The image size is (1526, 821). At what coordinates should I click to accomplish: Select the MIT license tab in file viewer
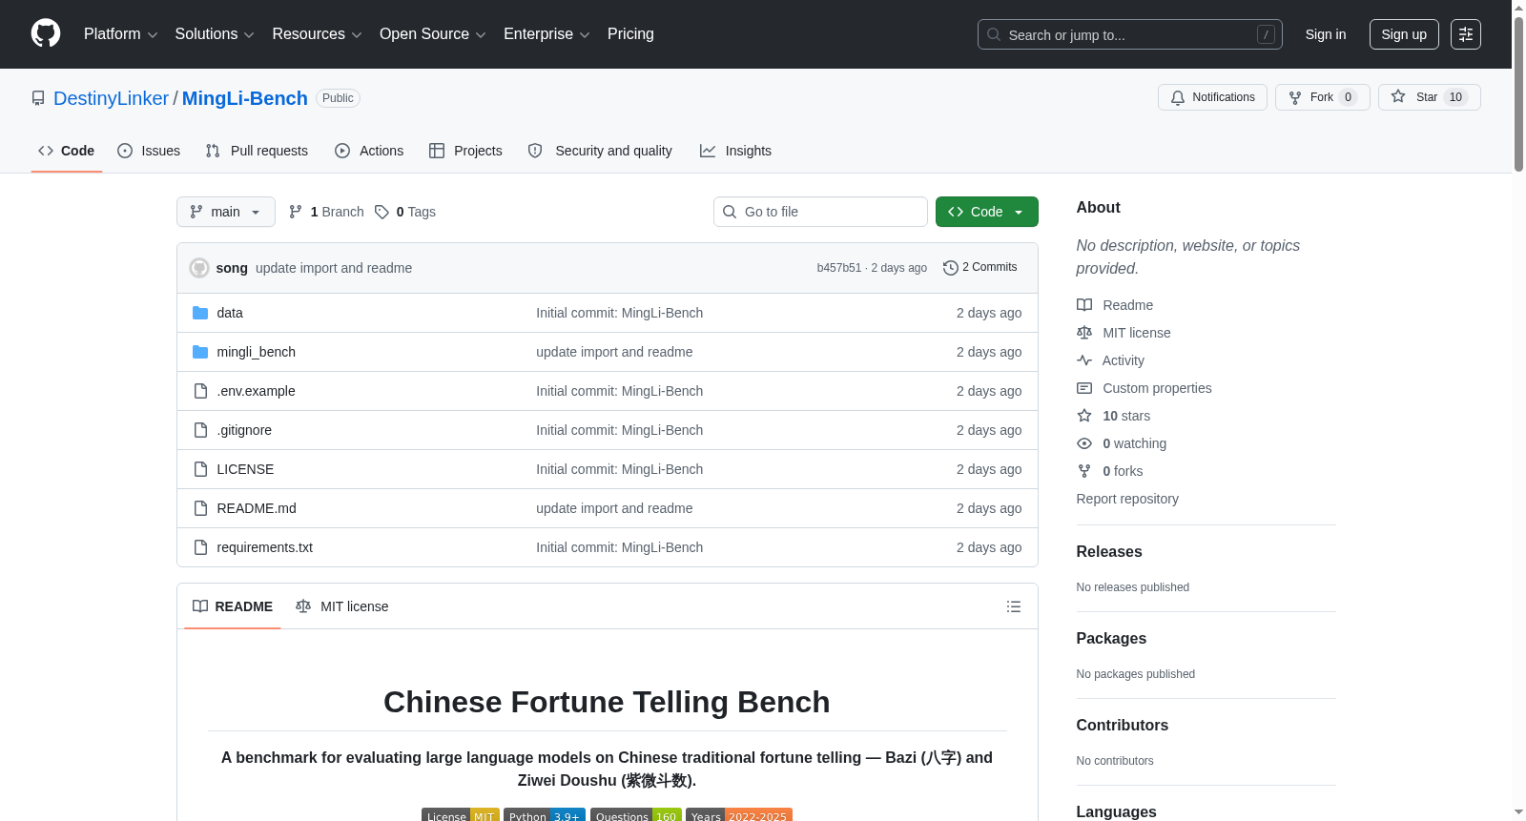(x=342, y=606)
